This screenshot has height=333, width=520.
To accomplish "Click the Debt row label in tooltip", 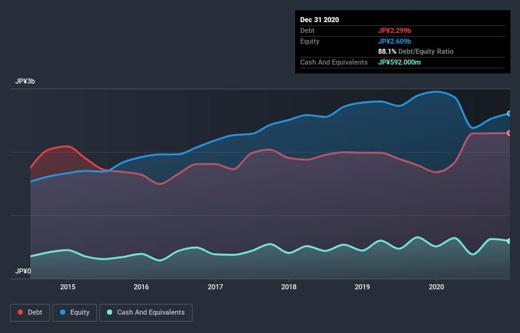I will click(307, 30).
